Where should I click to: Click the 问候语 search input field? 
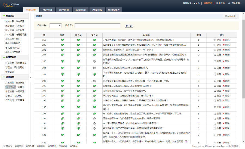coord(98,26)
